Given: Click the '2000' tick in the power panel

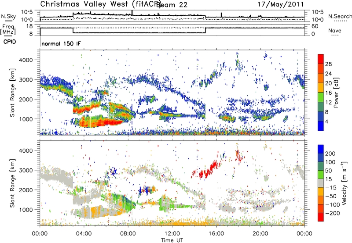Looking at the screenshot, I should 26,99.
